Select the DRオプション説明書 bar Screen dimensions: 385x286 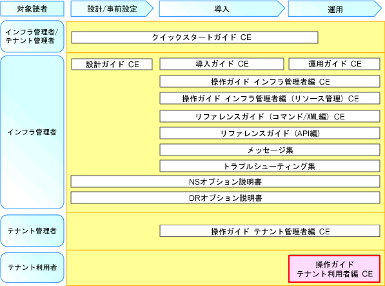[x=226, y=198]
